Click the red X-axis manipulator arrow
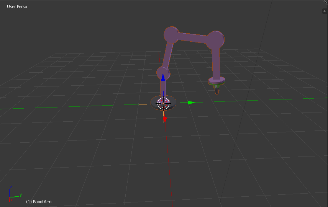 165,119
